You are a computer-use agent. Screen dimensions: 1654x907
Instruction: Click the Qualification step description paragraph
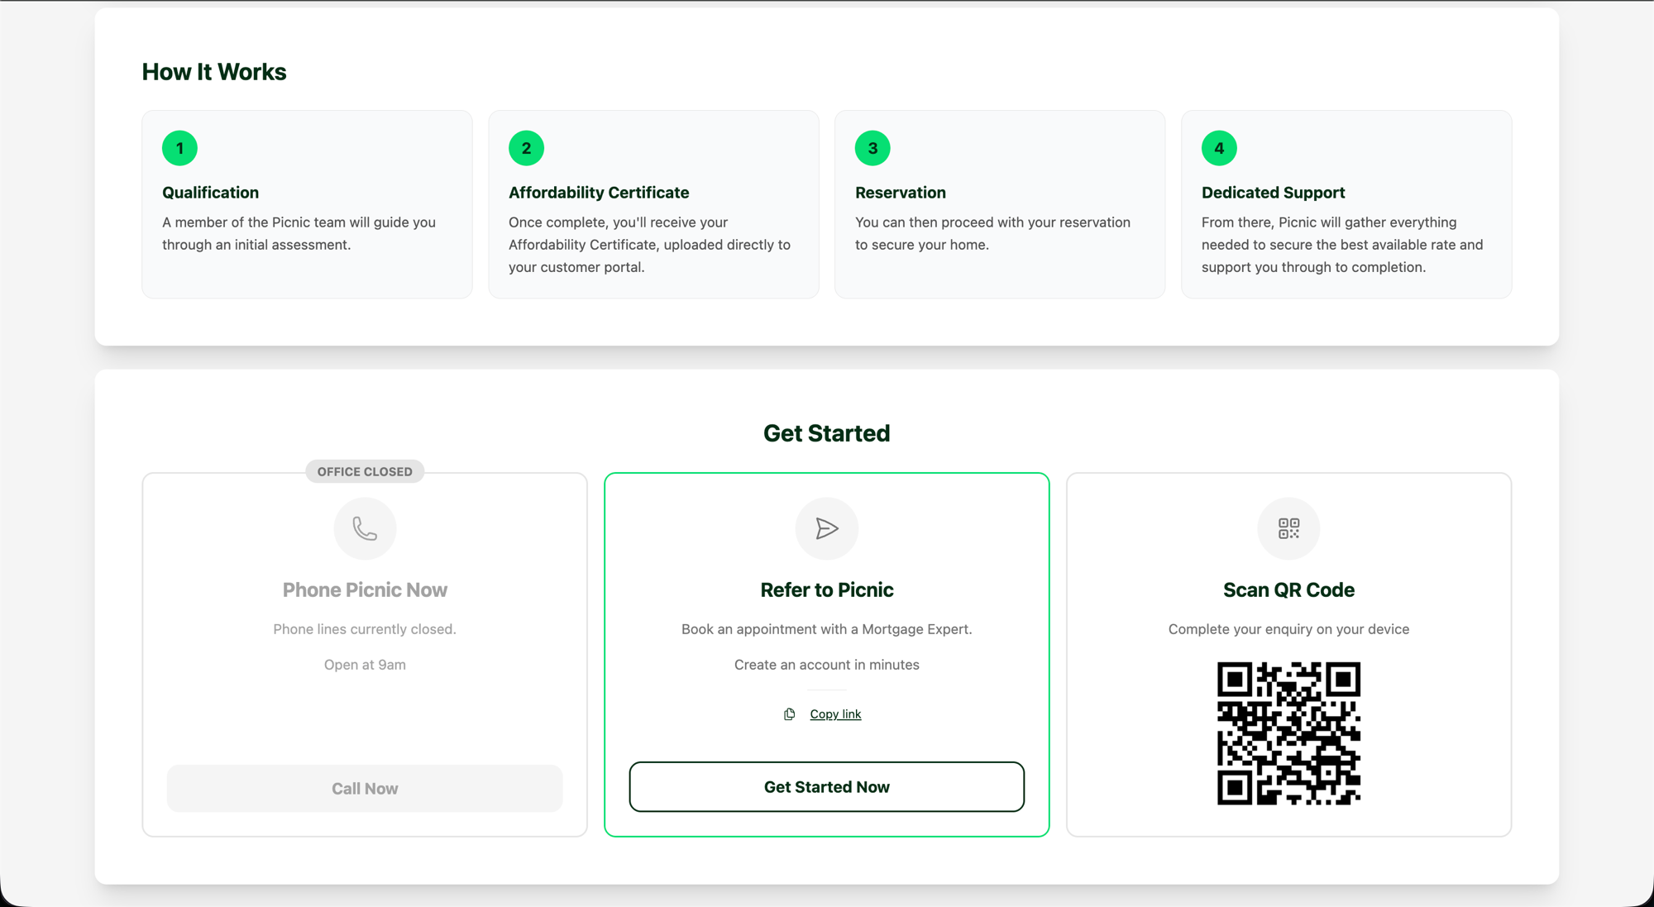[x=299, y=234]
